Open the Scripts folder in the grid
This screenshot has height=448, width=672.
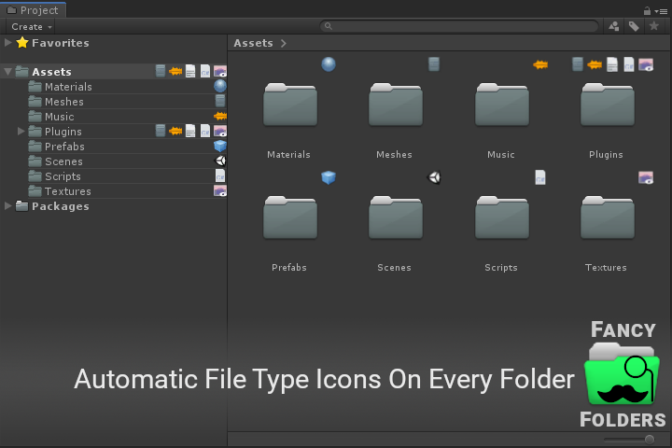(502, 217)
